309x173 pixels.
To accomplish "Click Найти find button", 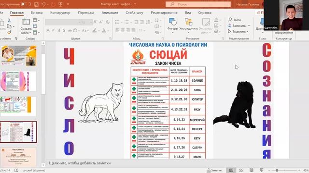I will pos(235,20).
